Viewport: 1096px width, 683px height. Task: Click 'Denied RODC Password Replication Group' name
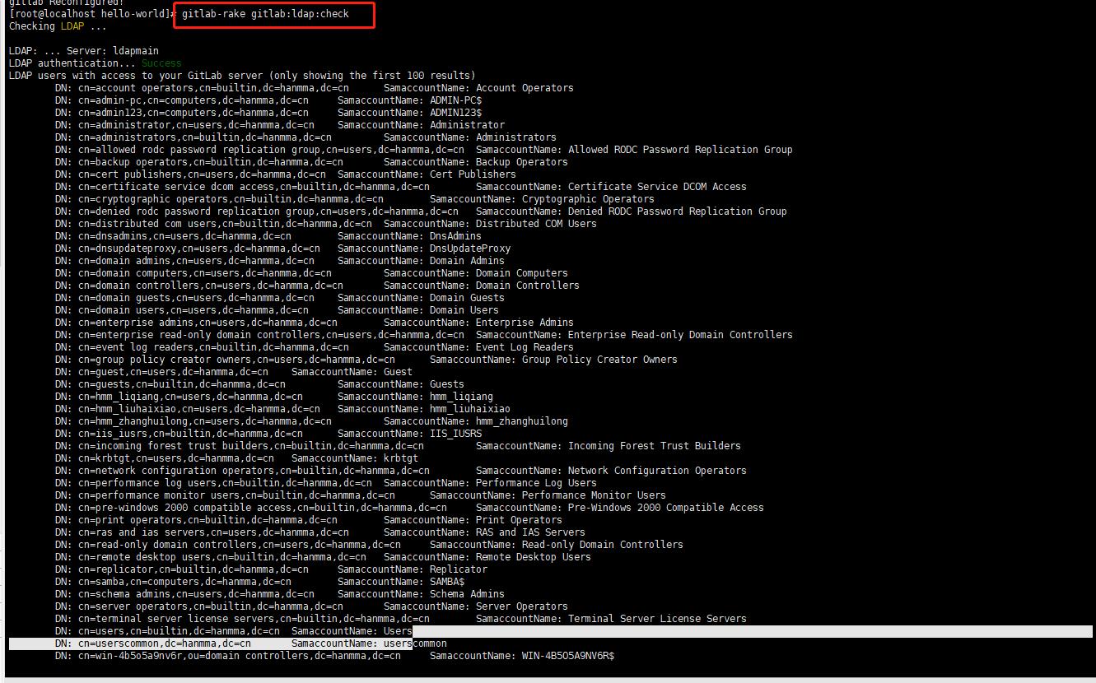(678, 211)
